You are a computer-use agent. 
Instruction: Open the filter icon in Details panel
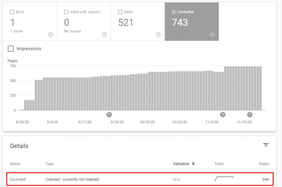[x=266, y=145]
